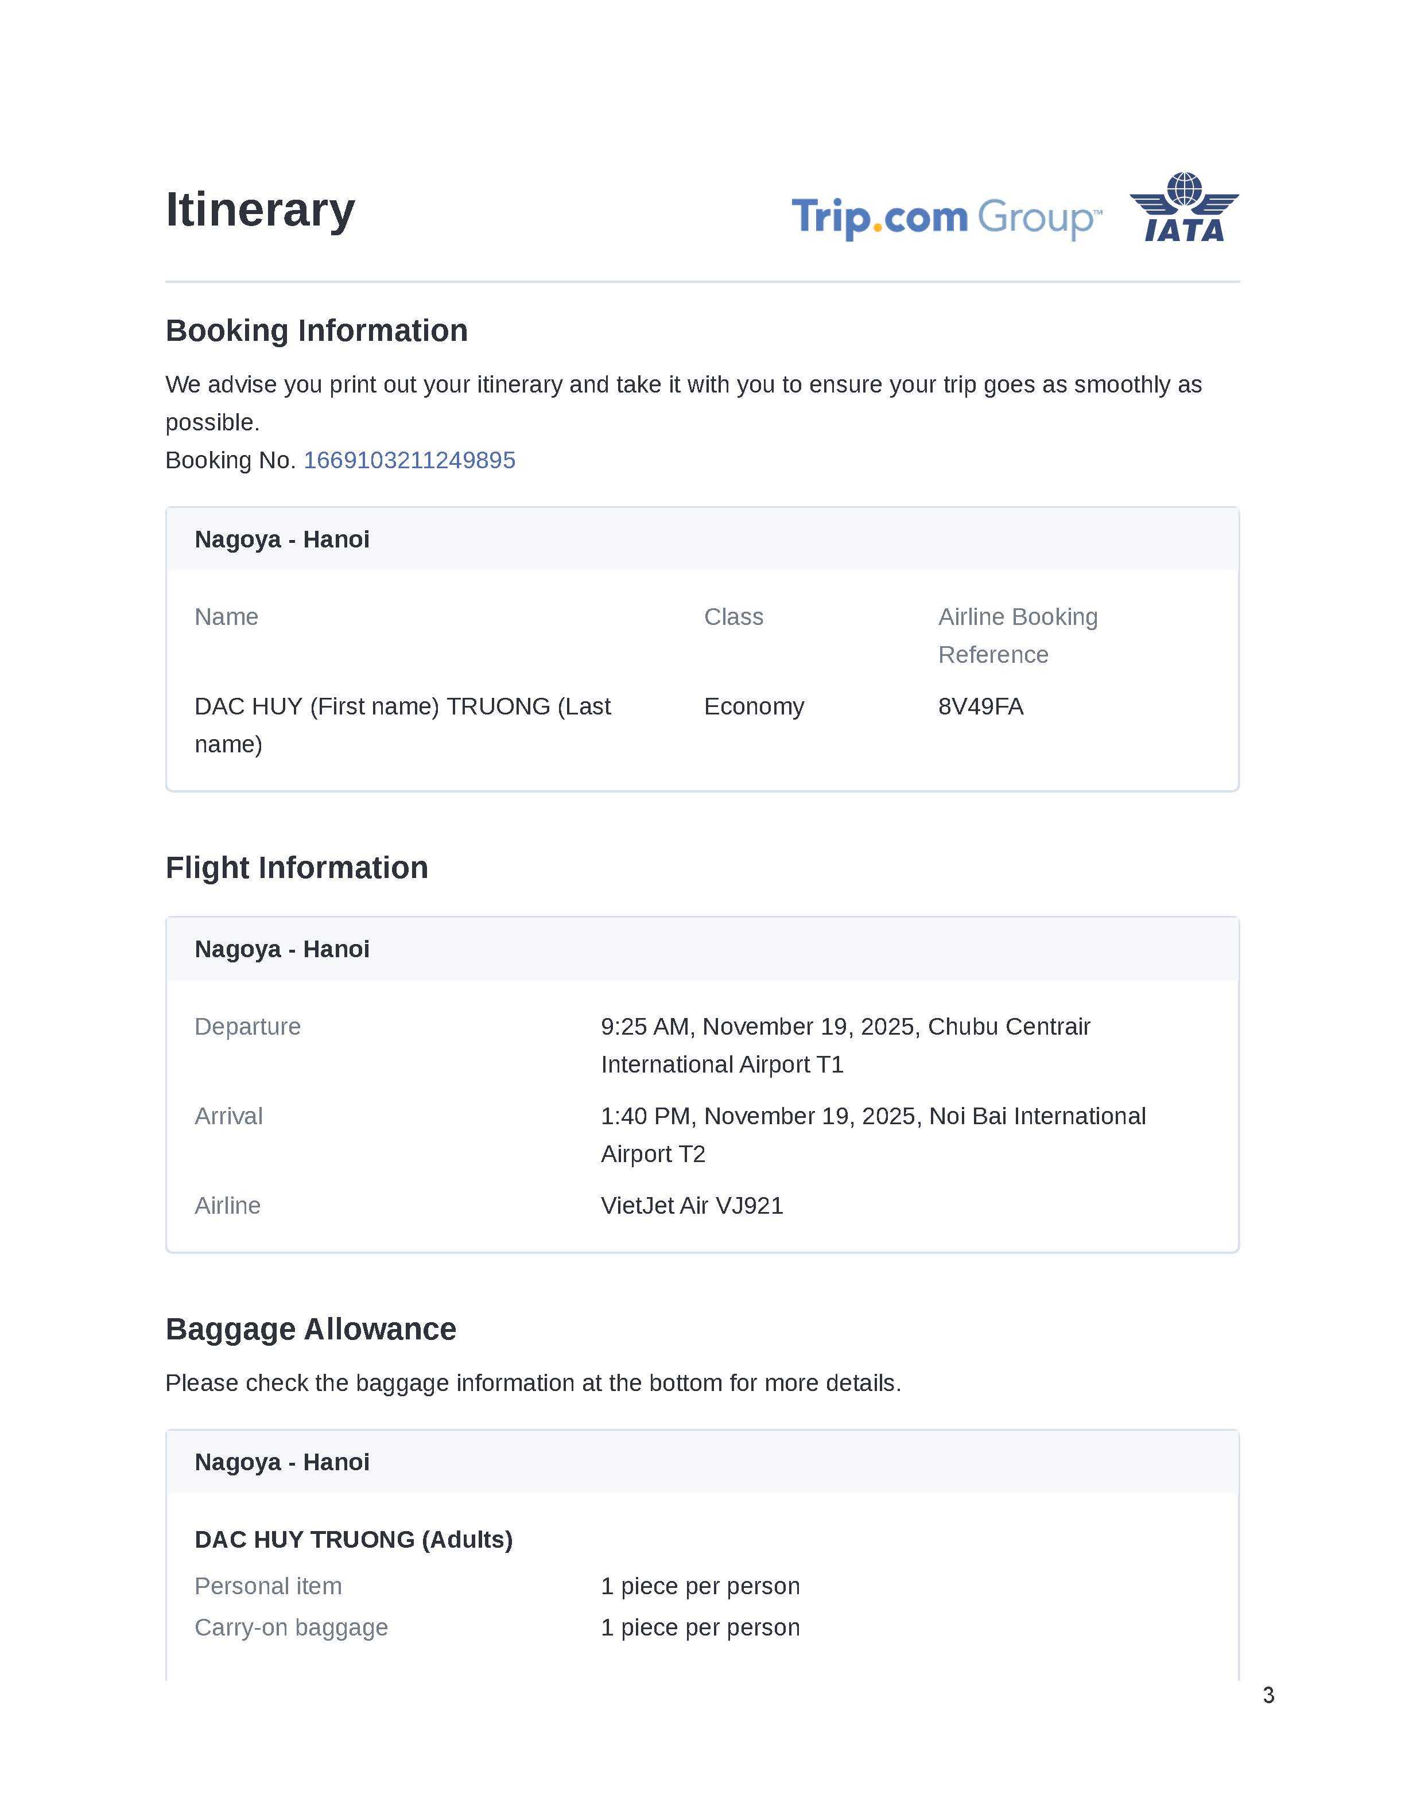
Task: Click DAC HUY TRUONG (Adults) baggage label
Action: [354, 1539]
